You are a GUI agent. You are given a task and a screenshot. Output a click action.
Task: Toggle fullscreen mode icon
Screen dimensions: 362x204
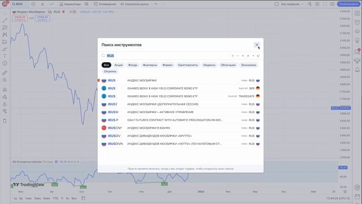point(325,4)
